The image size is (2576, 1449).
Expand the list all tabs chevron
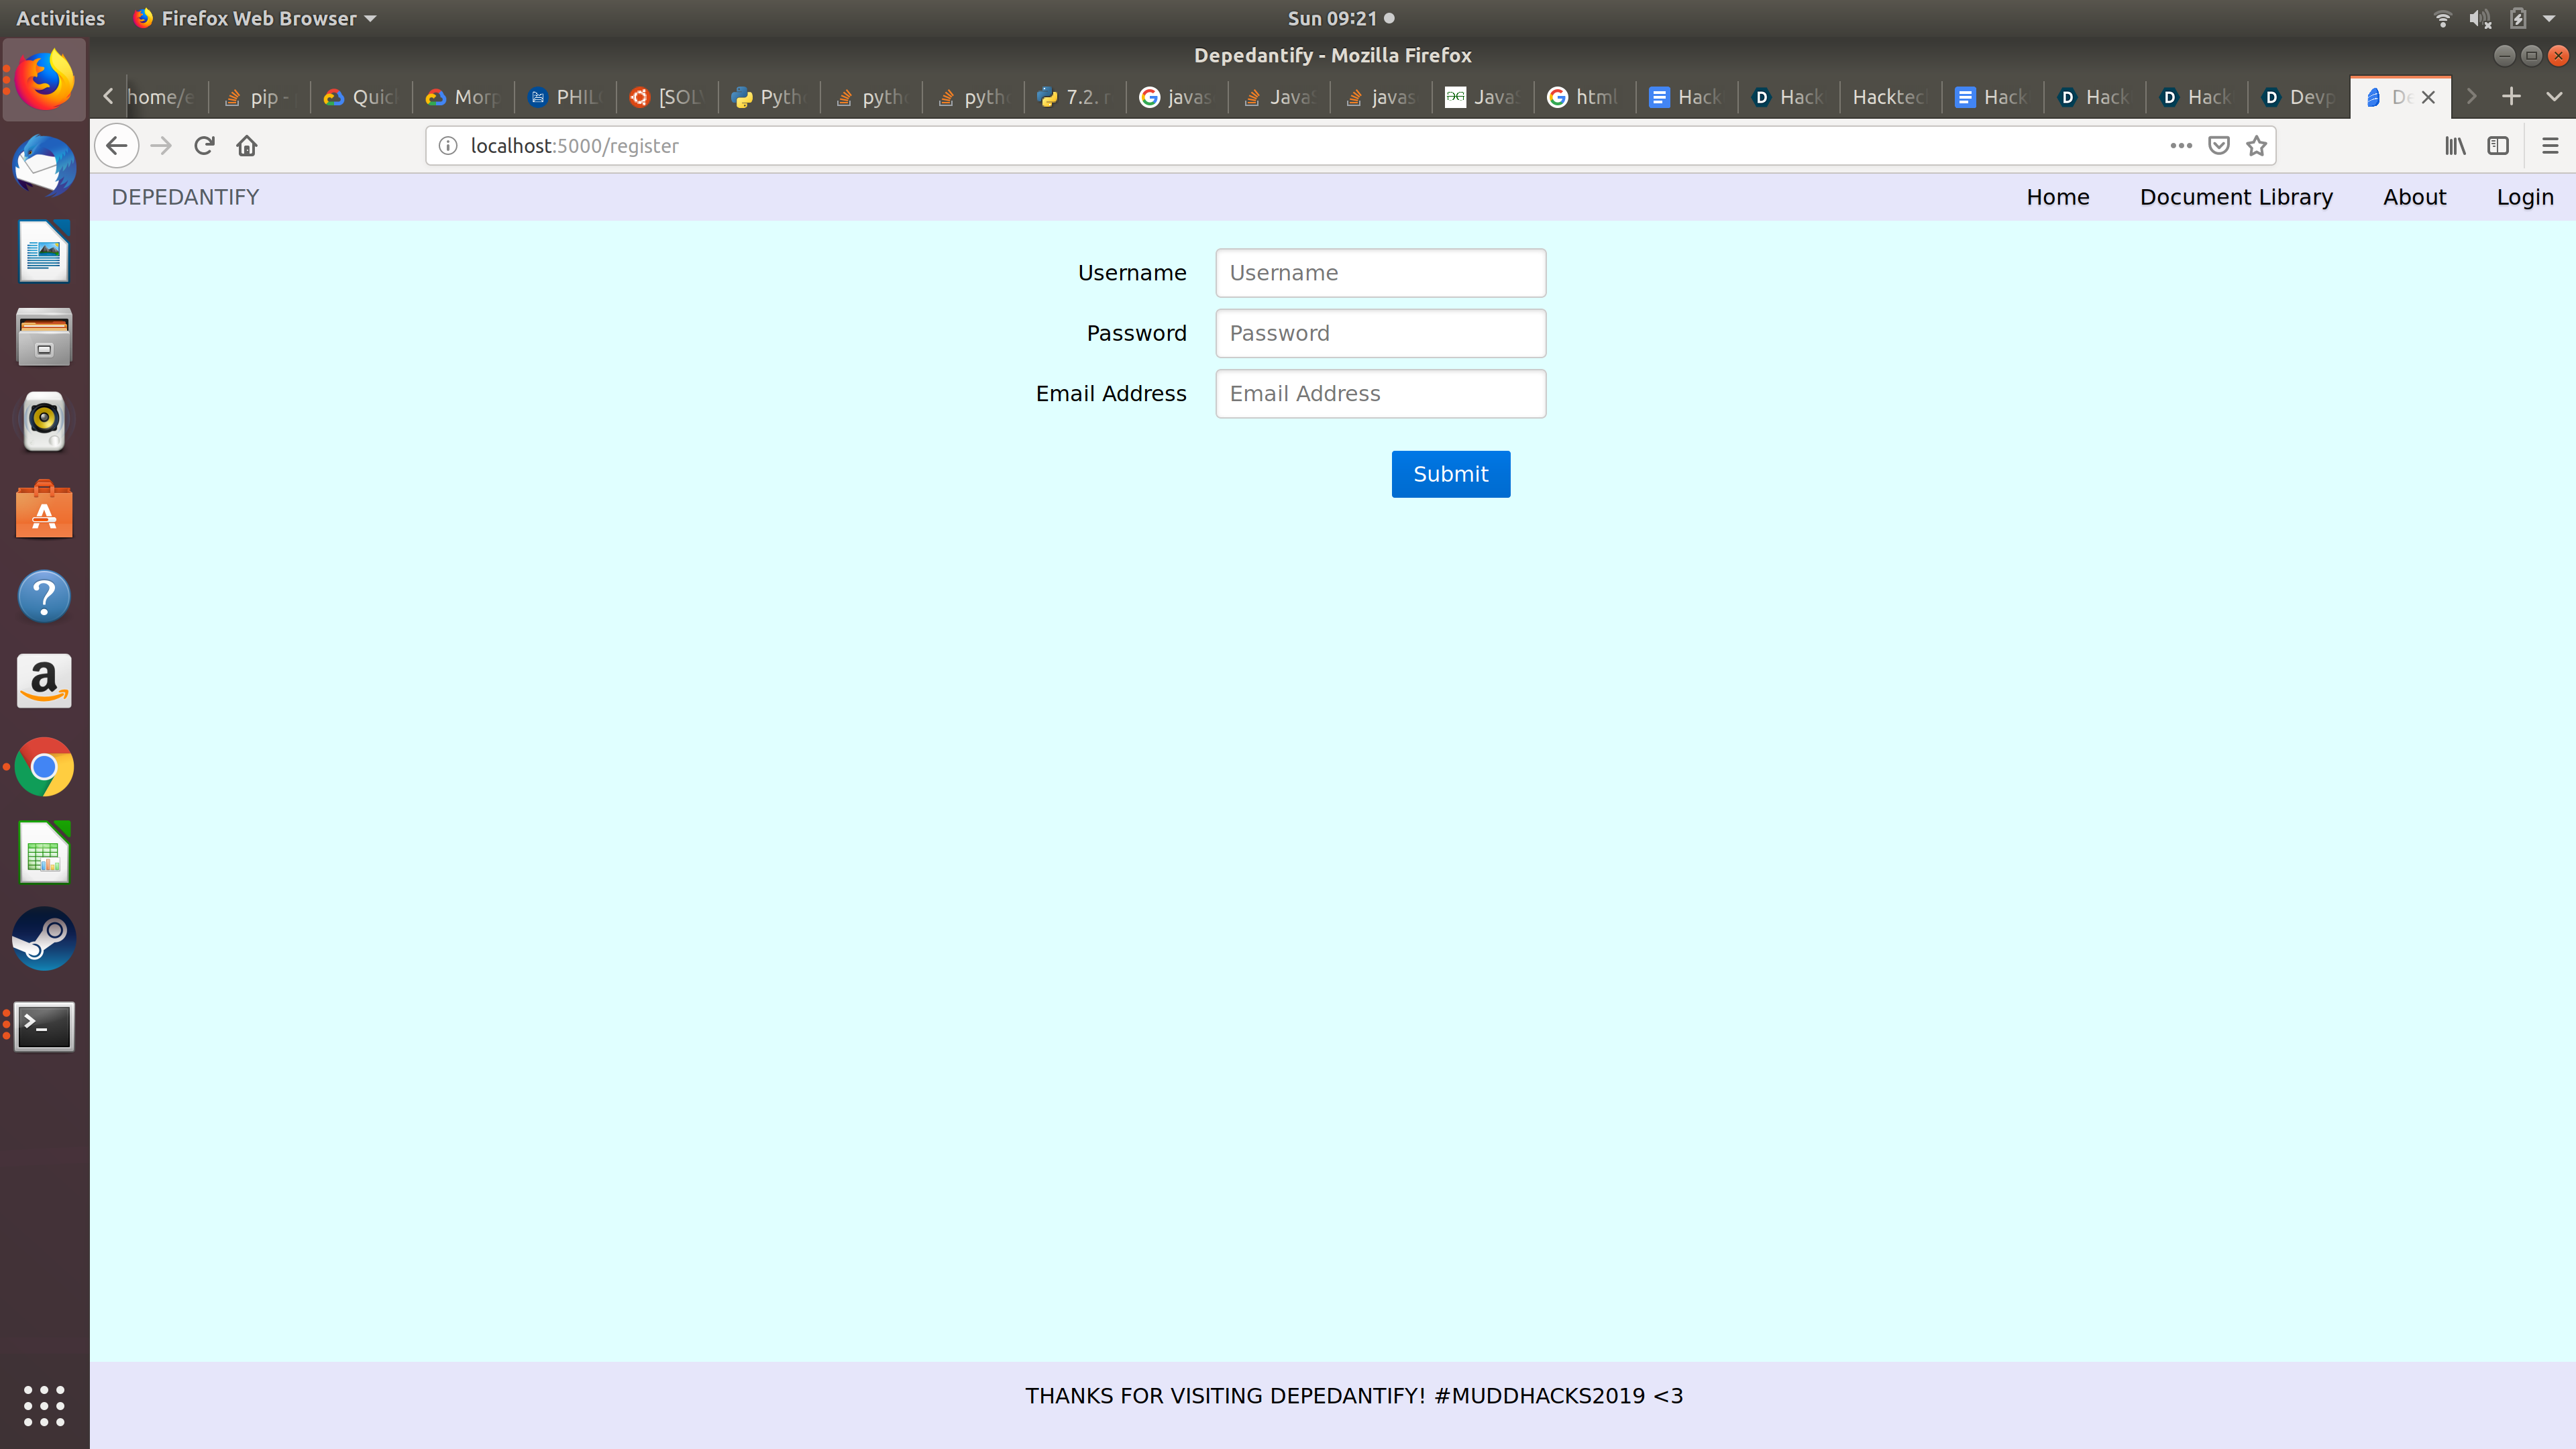[2554, 96]
